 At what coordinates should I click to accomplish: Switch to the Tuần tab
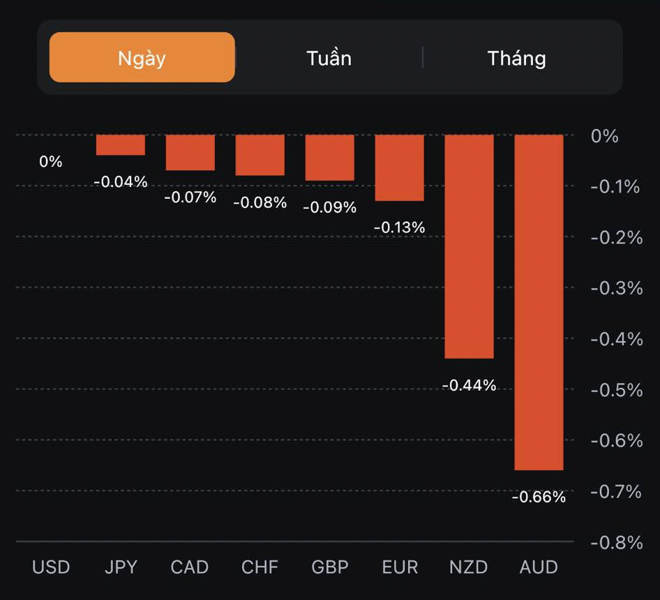point(329,58)
